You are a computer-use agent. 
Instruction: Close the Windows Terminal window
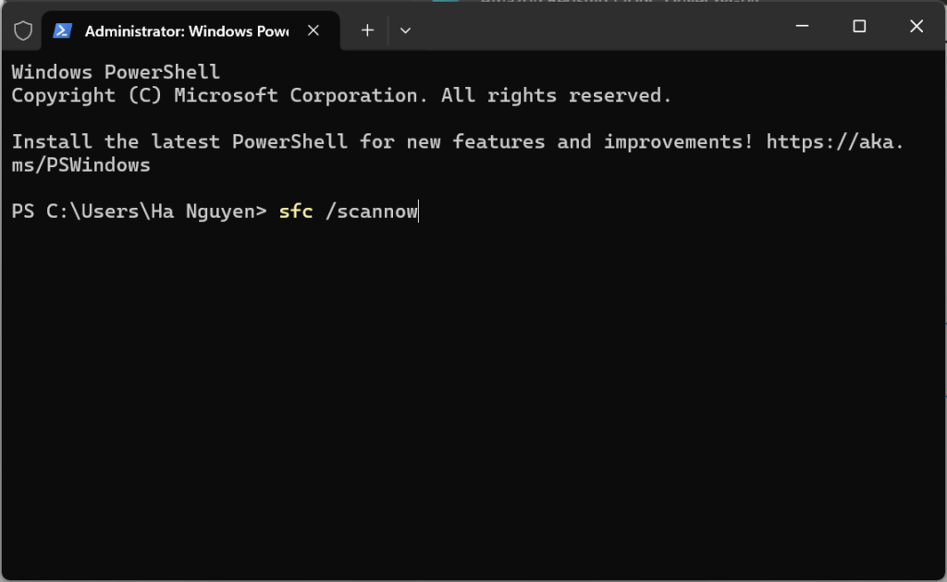pyautogui.click(x=916, y=27)
